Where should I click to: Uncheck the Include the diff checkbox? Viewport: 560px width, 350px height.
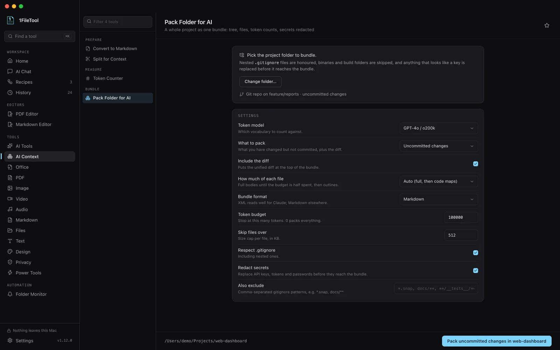click(x=475, y=164)
